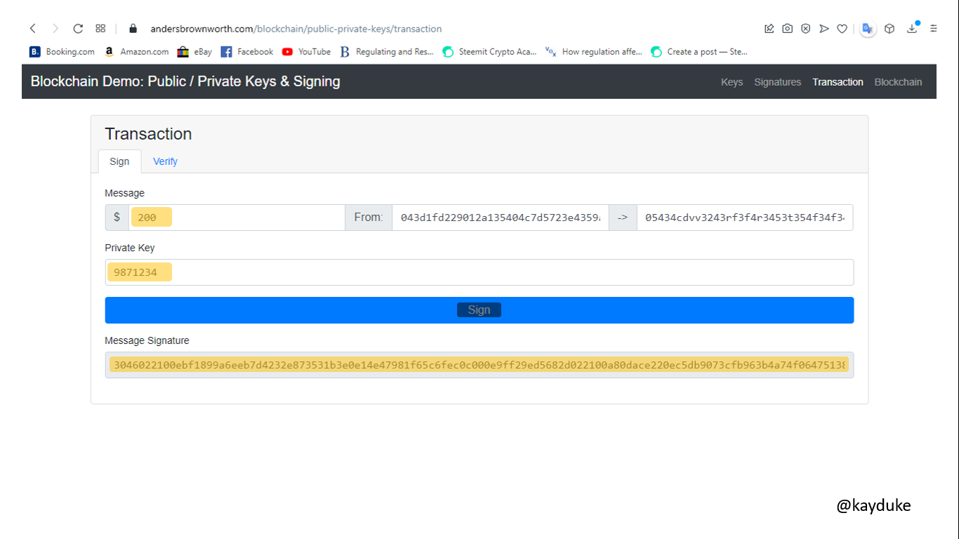Click the browser forward arrow

pos(55,29)
